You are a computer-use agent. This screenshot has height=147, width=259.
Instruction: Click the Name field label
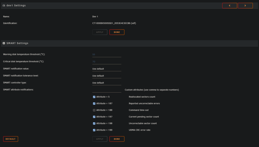click(x=6, y=17)
